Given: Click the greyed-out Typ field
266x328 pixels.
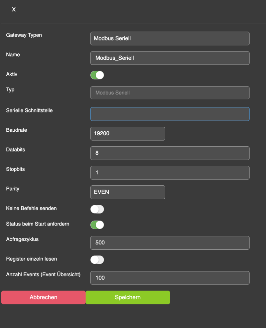Looking at the screenshot, I should pos(170,93).
